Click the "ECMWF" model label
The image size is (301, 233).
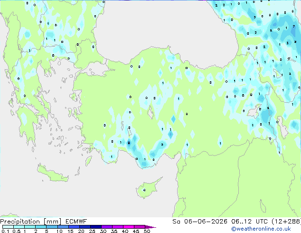(x=76, y=222)
